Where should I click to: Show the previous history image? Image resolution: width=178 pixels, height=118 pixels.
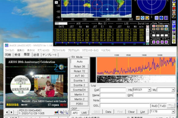point(7,112)
